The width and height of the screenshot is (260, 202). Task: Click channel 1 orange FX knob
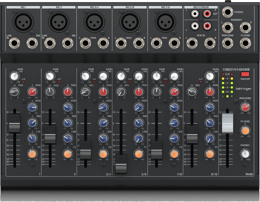32,154
